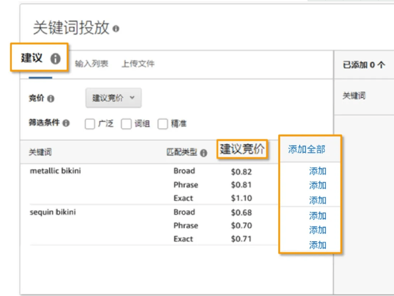The height and width of the screenshot is (296, 394).
Task: Click info icon beside 关键词投放 title
Action: (x=116, y=29)
